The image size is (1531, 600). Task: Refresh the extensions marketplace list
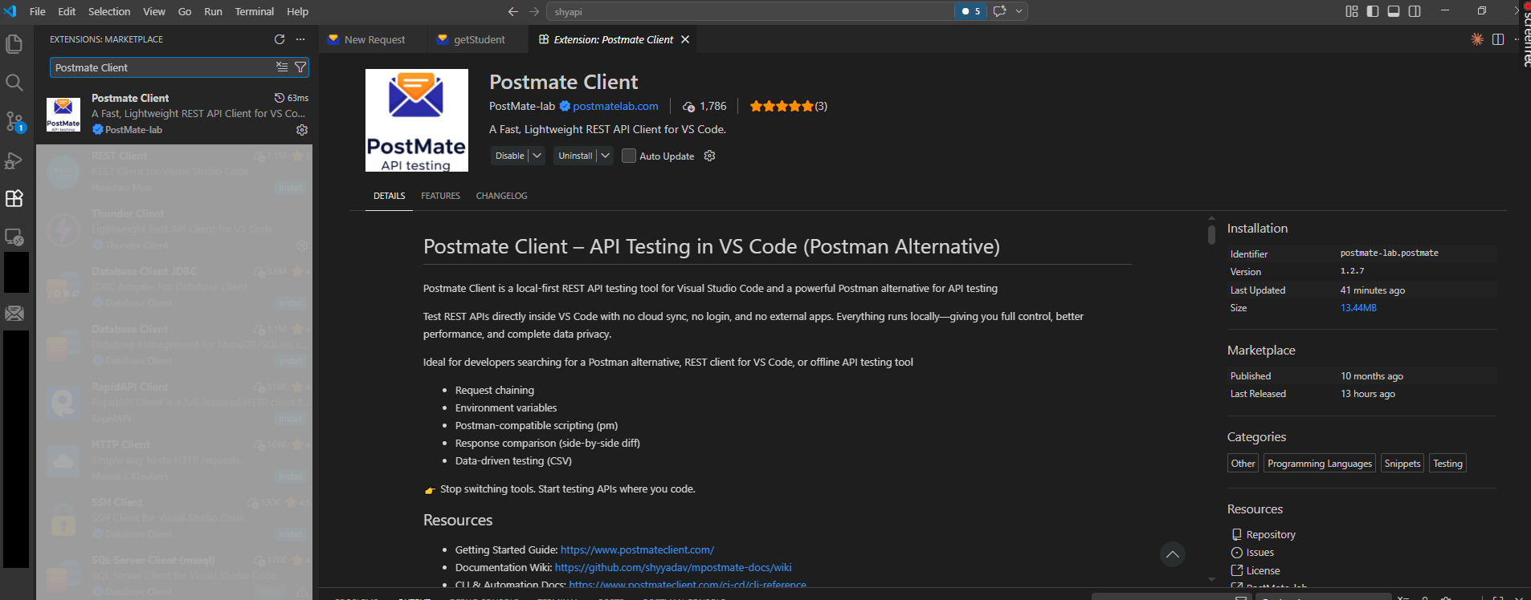280,39
